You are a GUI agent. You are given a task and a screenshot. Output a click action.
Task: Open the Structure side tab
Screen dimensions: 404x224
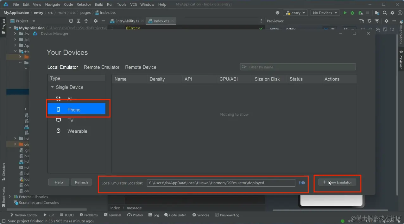tap(3, 171)
